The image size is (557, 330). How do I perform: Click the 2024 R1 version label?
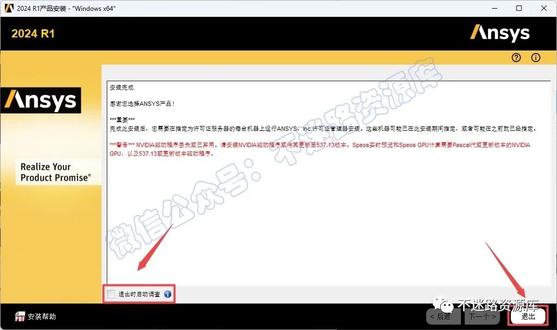pos(33,34)
